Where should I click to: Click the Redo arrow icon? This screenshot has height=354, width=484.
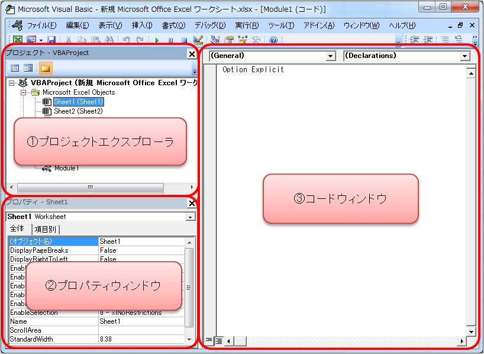(140, 40)
